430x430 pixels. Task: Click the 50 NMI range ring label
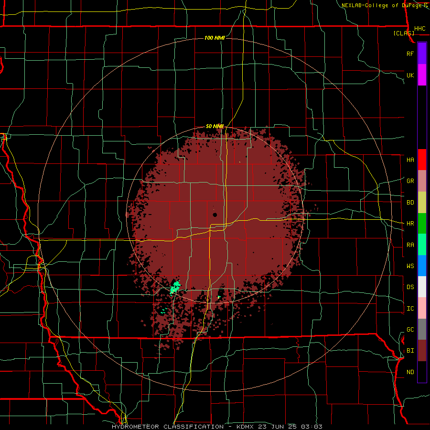pos(215,126)
